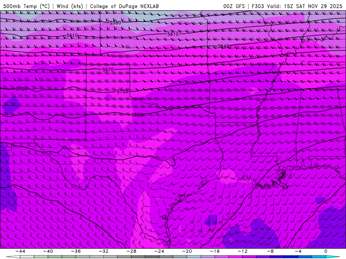This screenshot has width=346, height=259.
Task: Click the -28 color scale label
Action: [131, 251]
